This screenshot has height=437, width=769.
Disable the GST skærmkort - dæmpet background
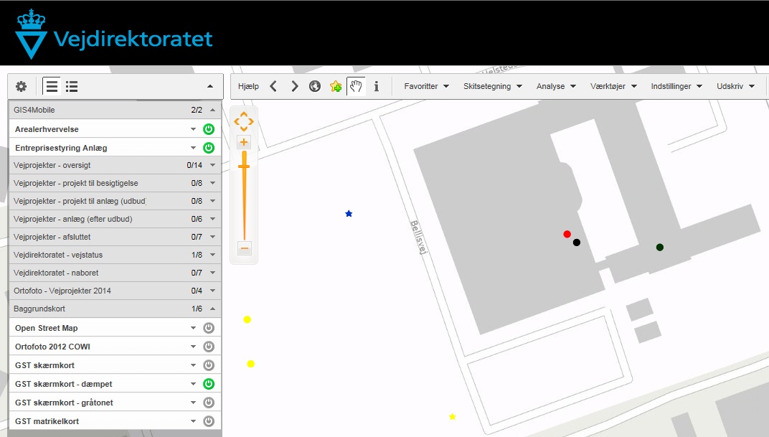click(209, 384)
